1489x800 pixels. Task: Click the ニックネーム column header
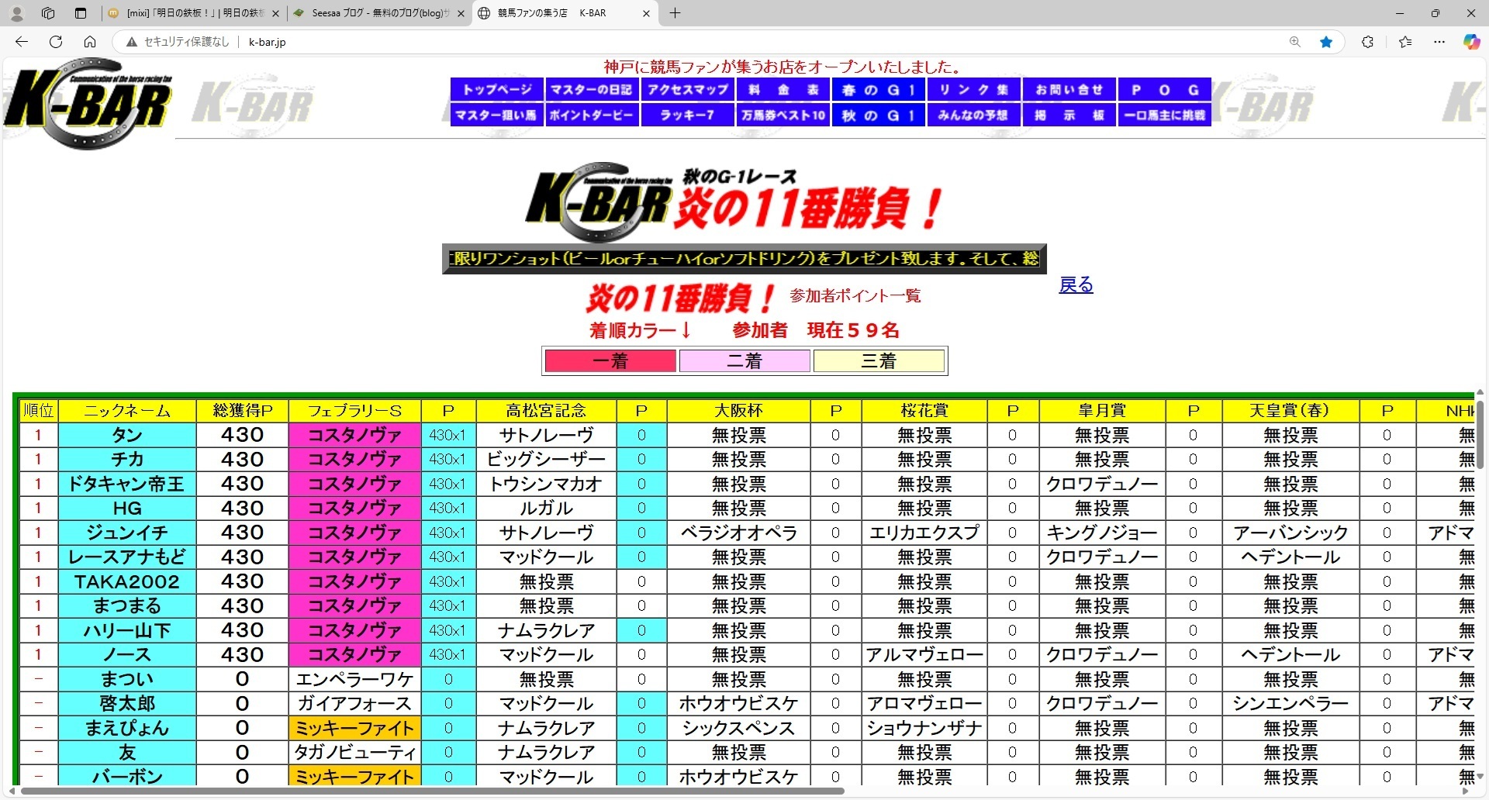pyautogui.click(x=127, y=411)
